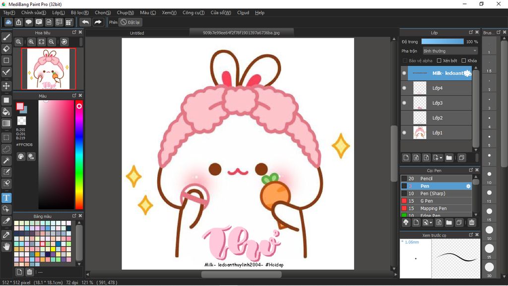
Task: Select the Brush tool in left toolbar
Action: click(x=6, y=37)
